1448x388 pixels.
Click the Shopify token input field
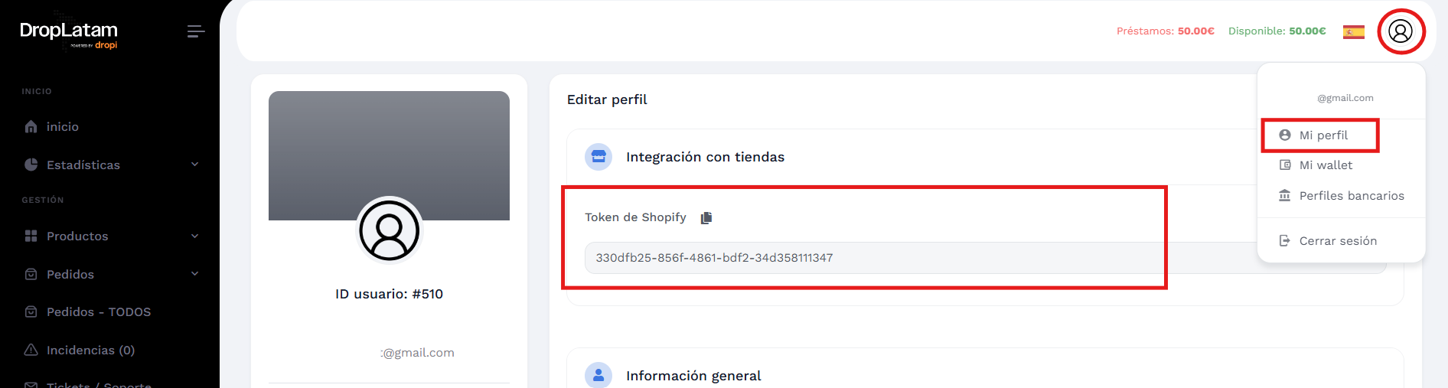(x=986, y=258)
